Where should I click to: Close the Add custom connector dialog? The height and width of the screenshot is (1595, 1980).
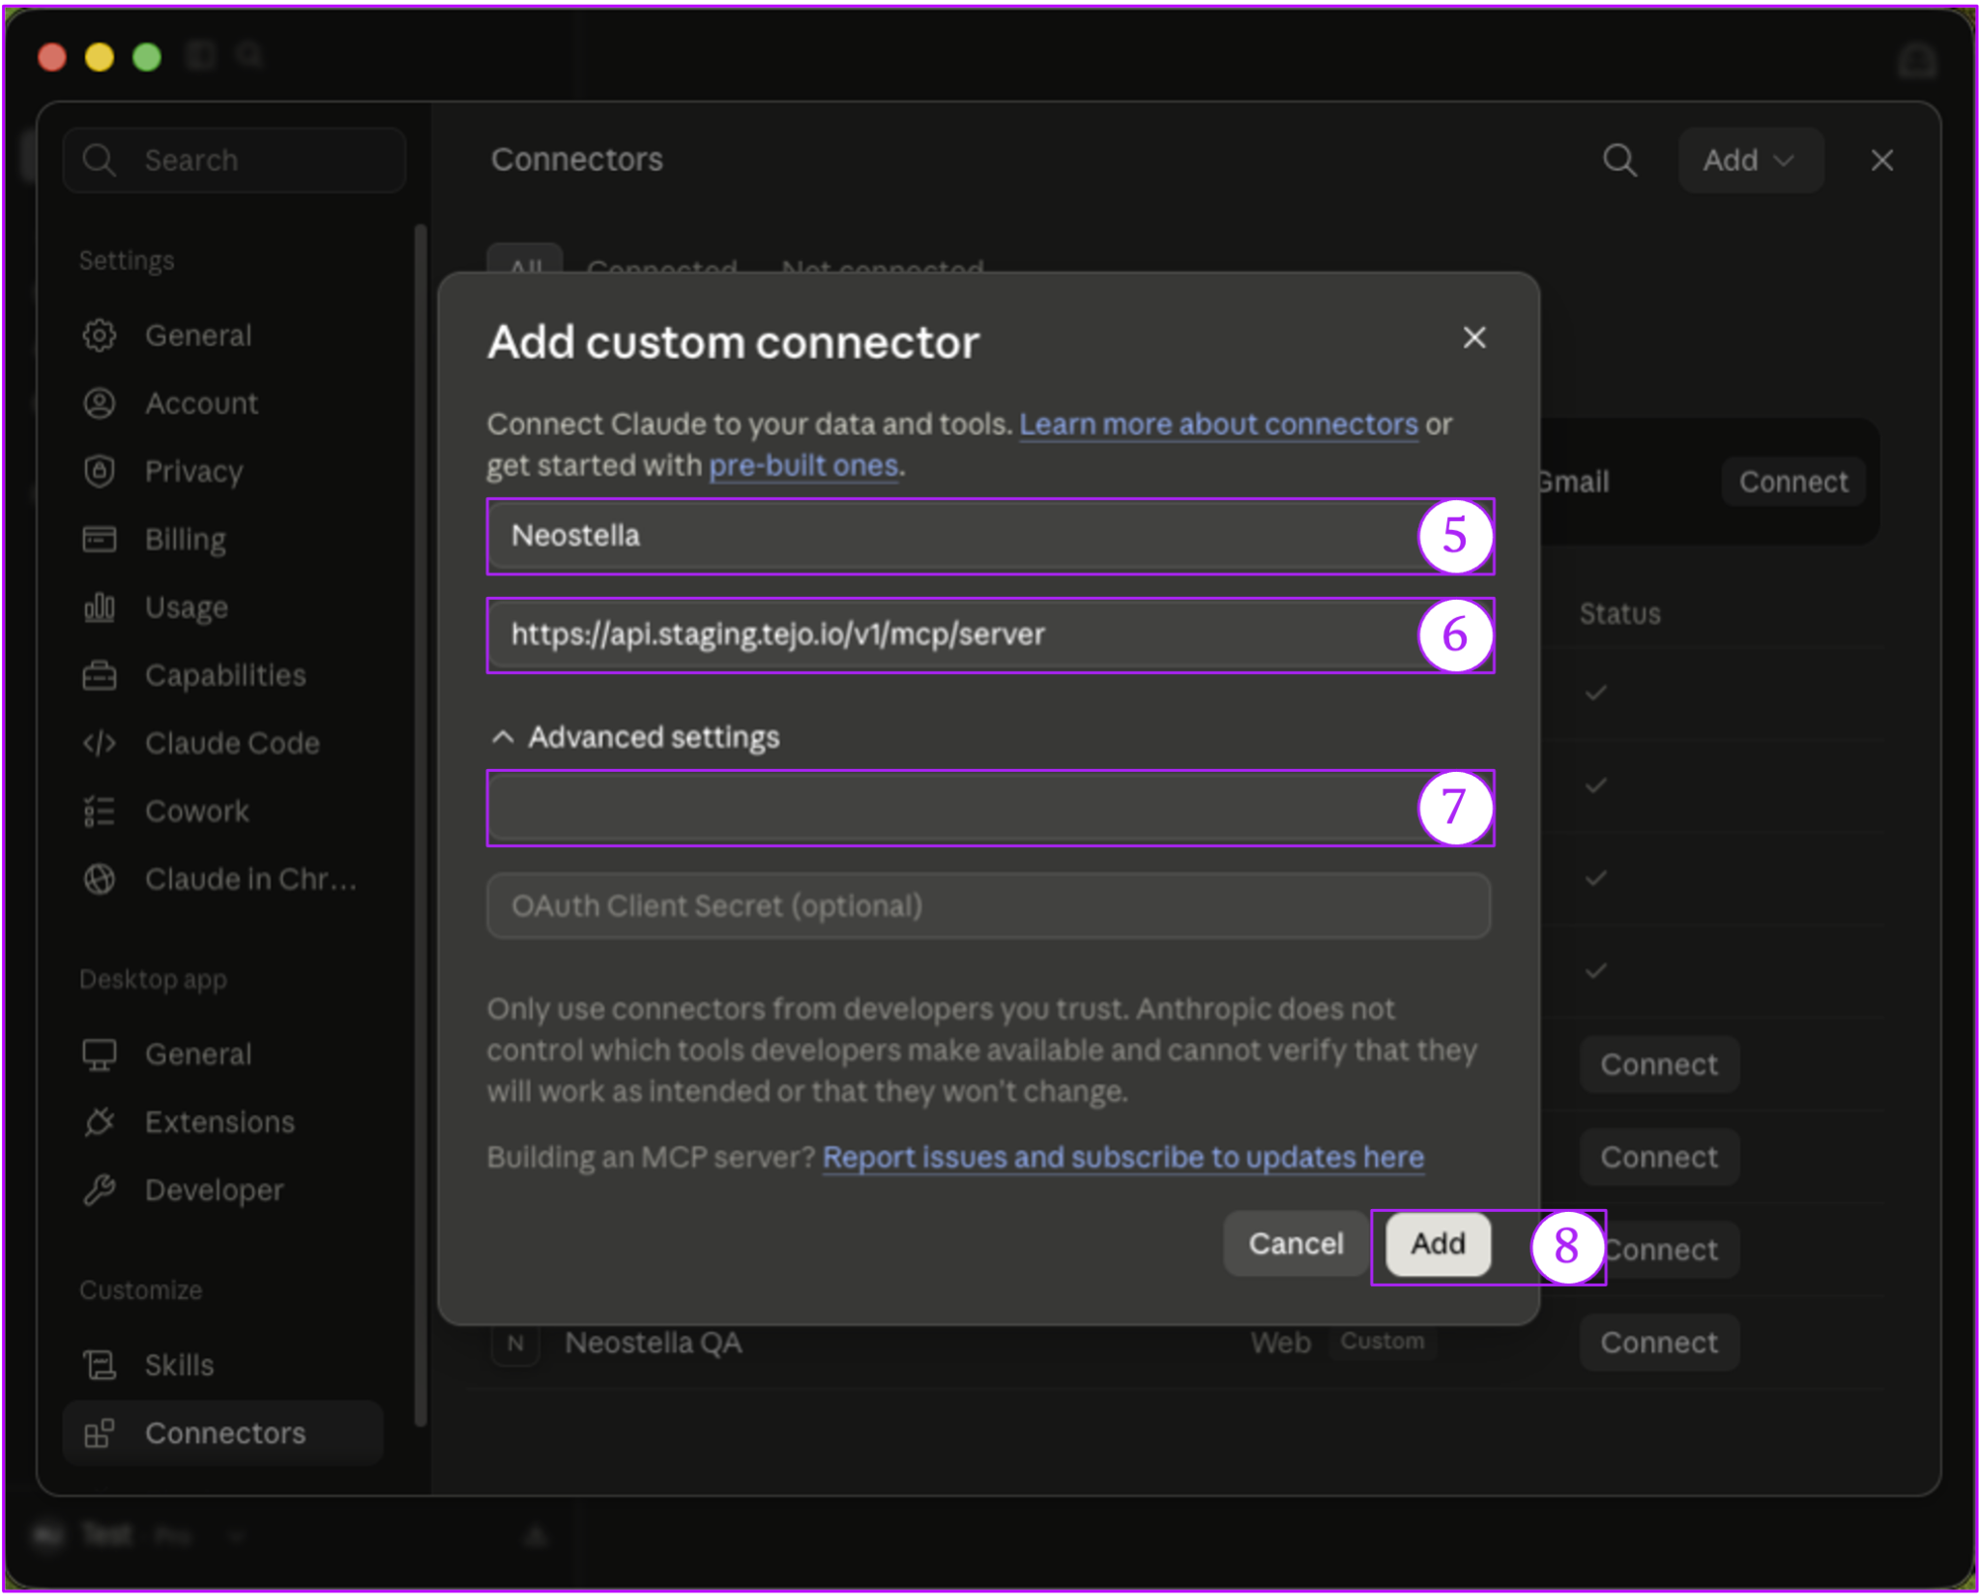1473,338
